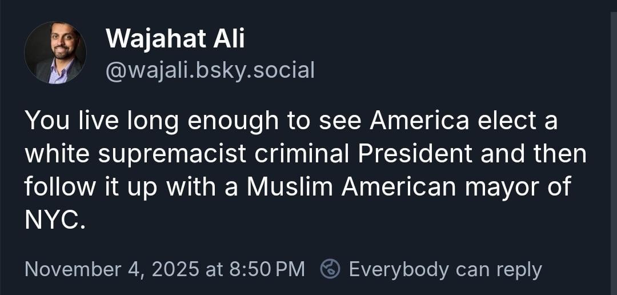The image size is (617, 295).
Task: Click the word "America" in the first line
Action: (x=420, y=121)
